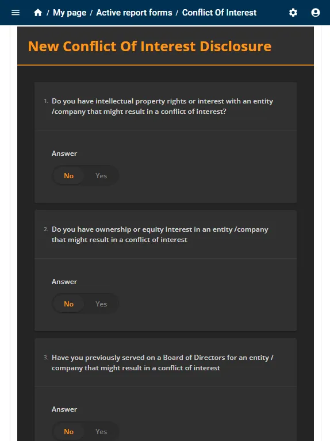This screenshot has height=441, width=330.
Task: Answer Yes for intellectual property question
Action: point(101,176)
